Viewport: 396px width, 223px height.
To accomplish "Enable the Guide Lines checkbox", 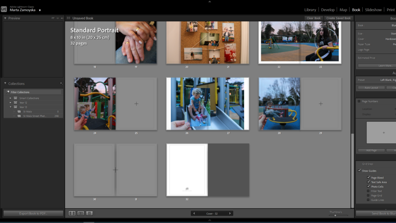I will pyautogui.click(x=368, y=200).
